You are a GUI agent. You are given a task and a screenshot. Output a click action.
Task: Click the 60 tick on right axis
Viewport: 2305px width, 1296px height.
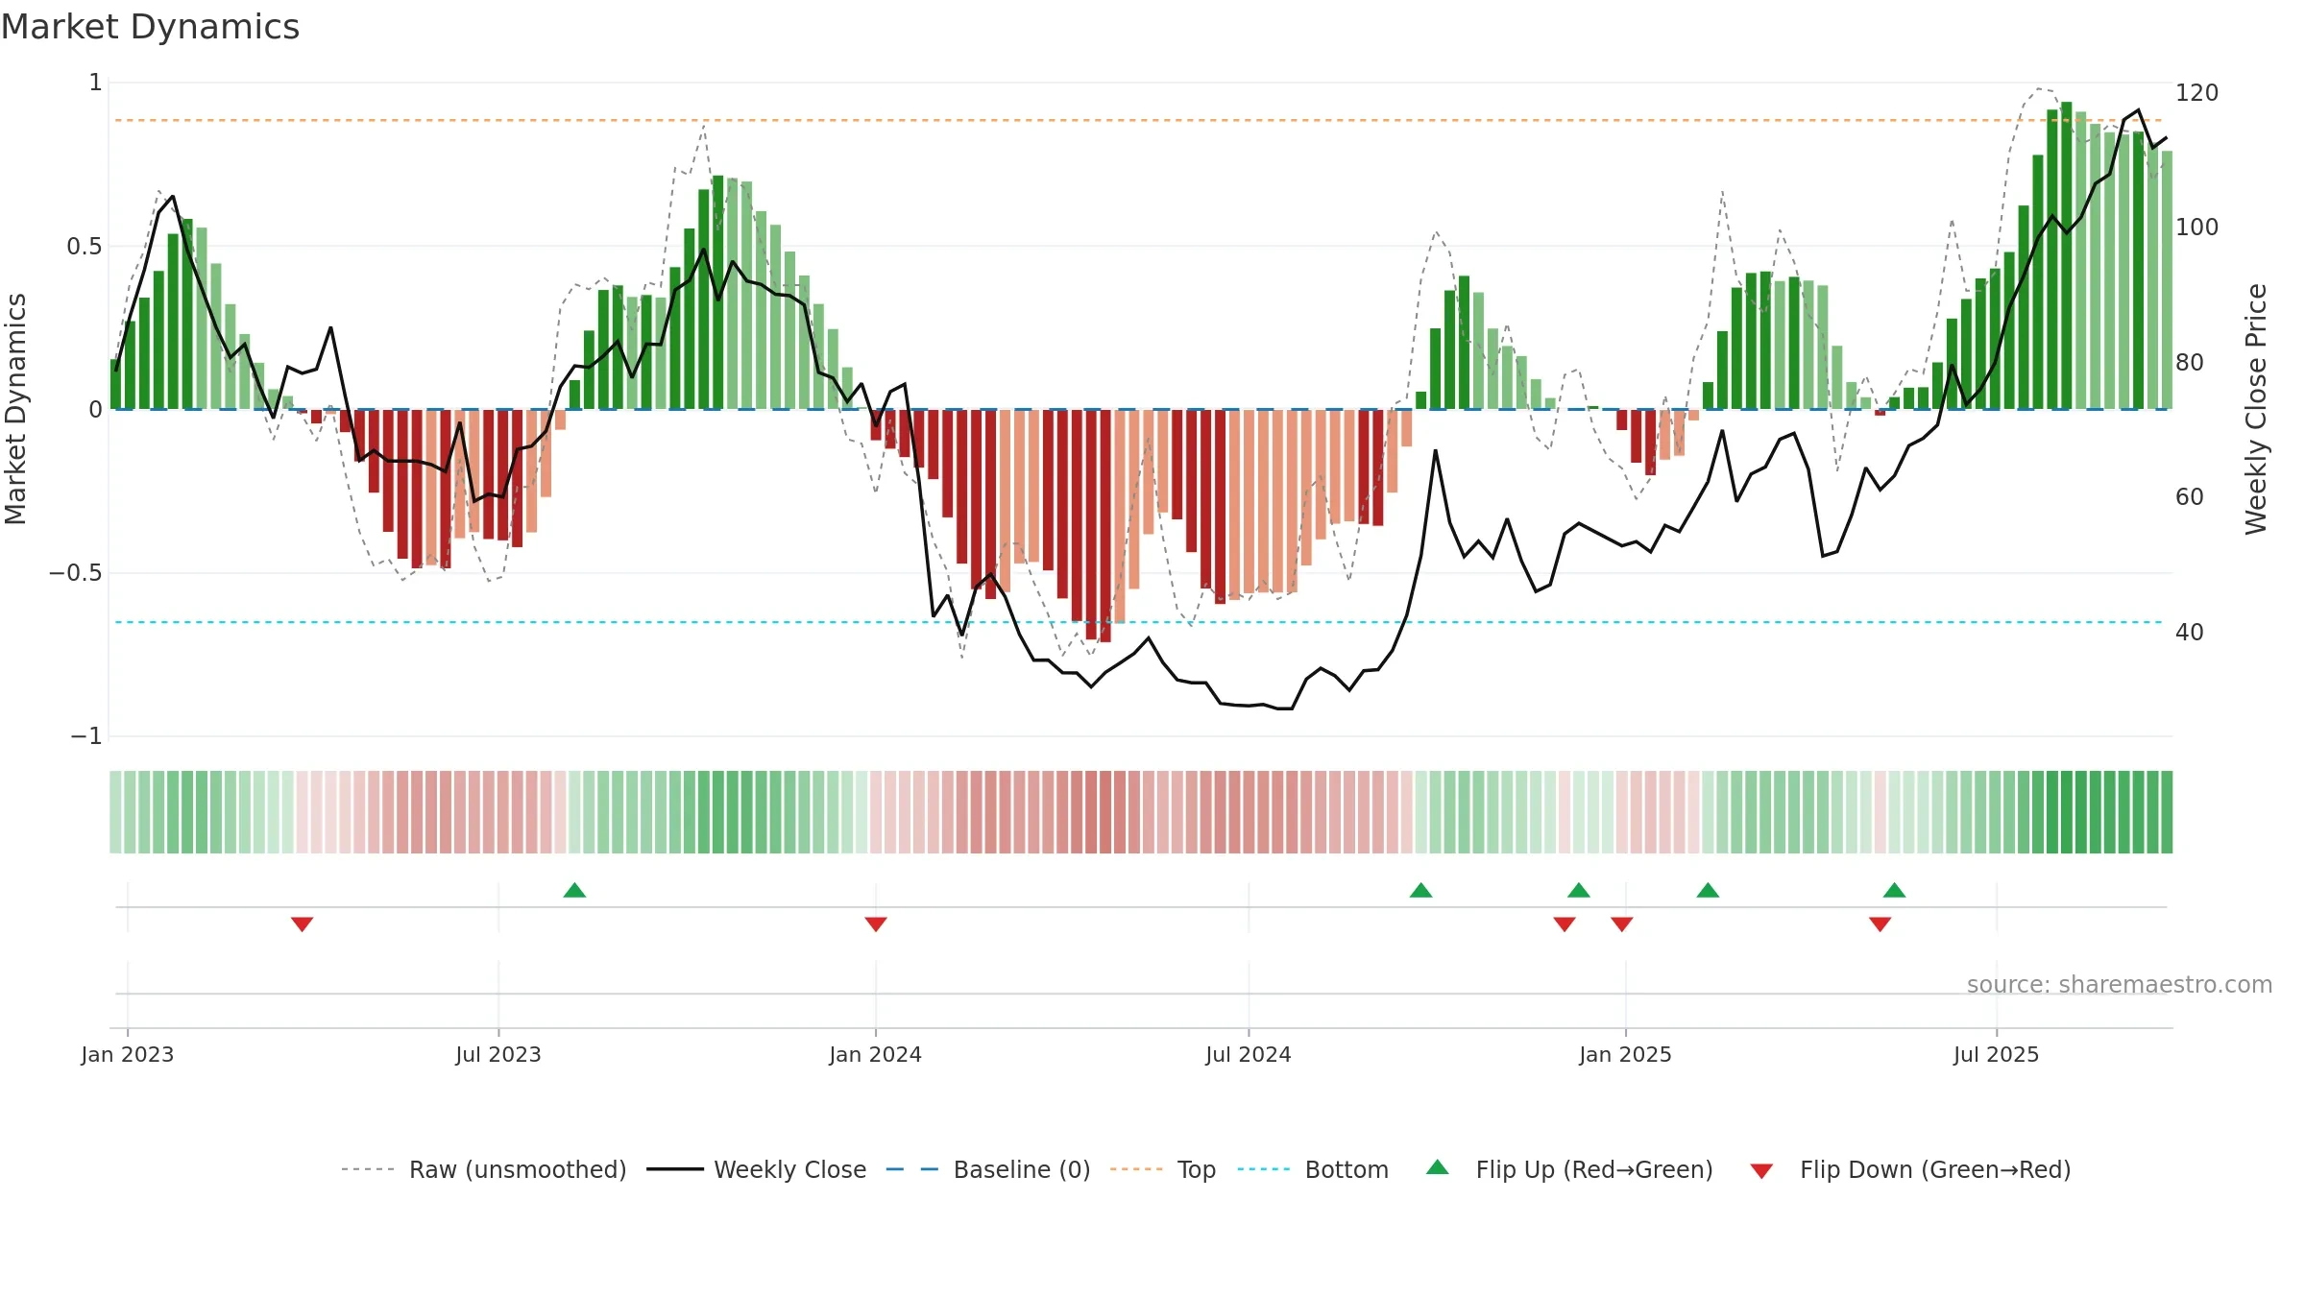pos(2190,497)
